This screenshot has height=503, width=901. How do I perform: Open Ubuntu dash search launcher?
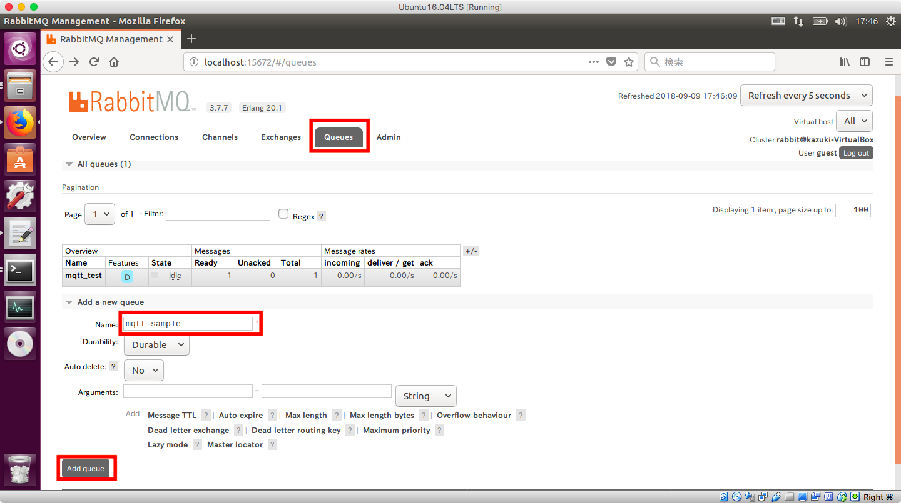click(x=20, y=48)
